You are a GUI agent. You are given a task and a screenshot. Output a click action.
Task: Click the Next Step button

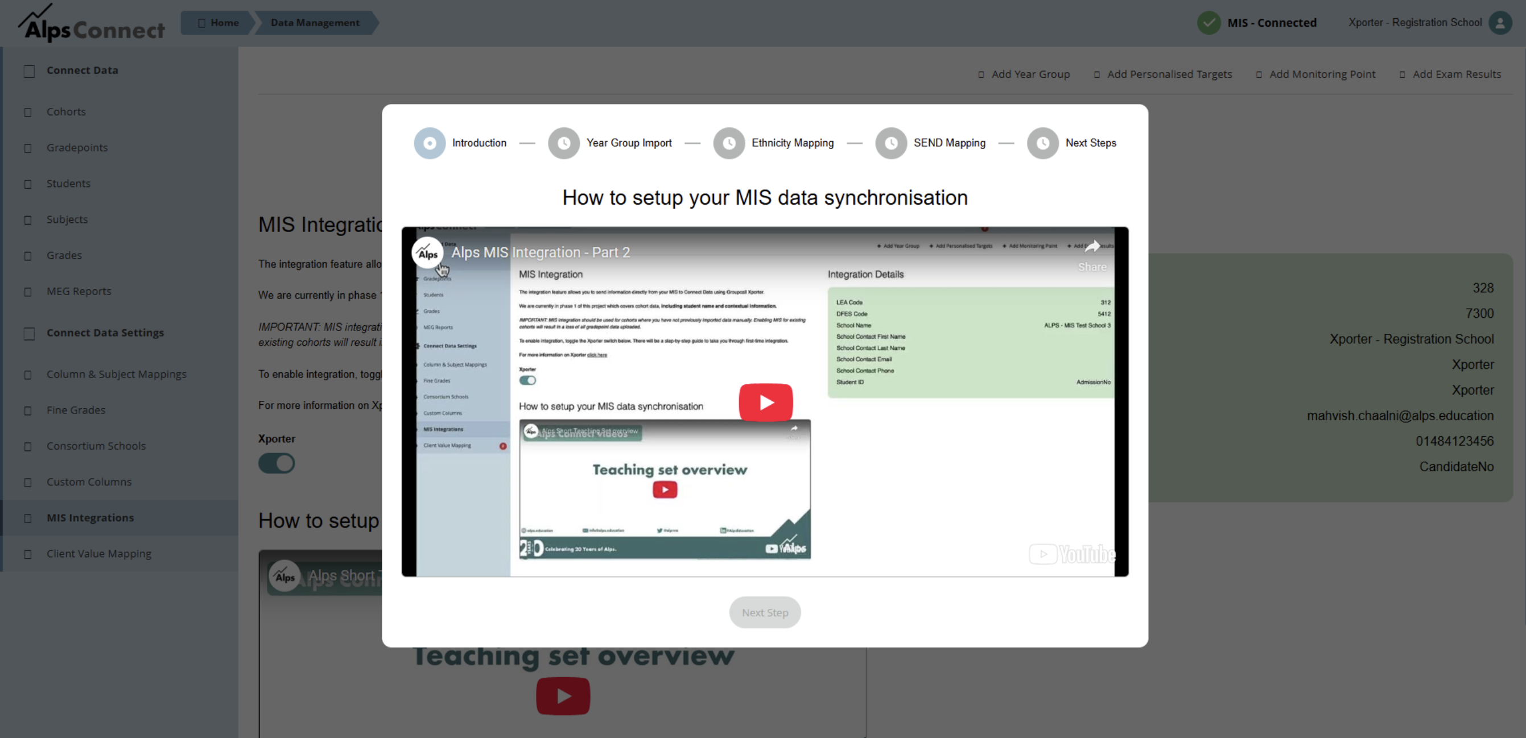[765, 612]
